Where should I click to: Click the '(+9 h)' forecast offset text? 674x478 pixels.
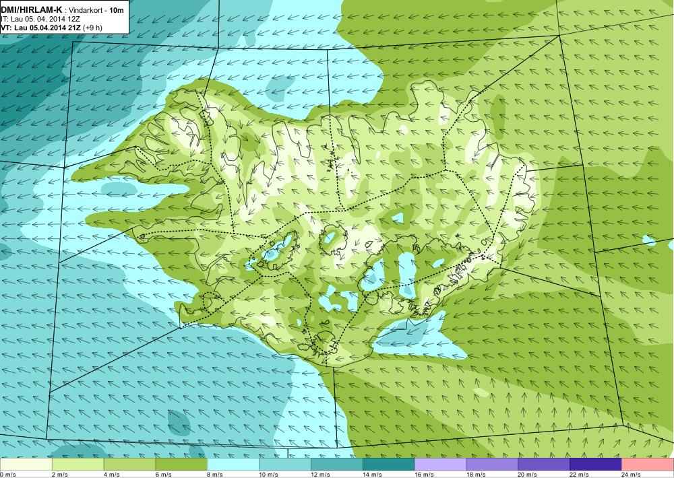(x=93, y=28)
